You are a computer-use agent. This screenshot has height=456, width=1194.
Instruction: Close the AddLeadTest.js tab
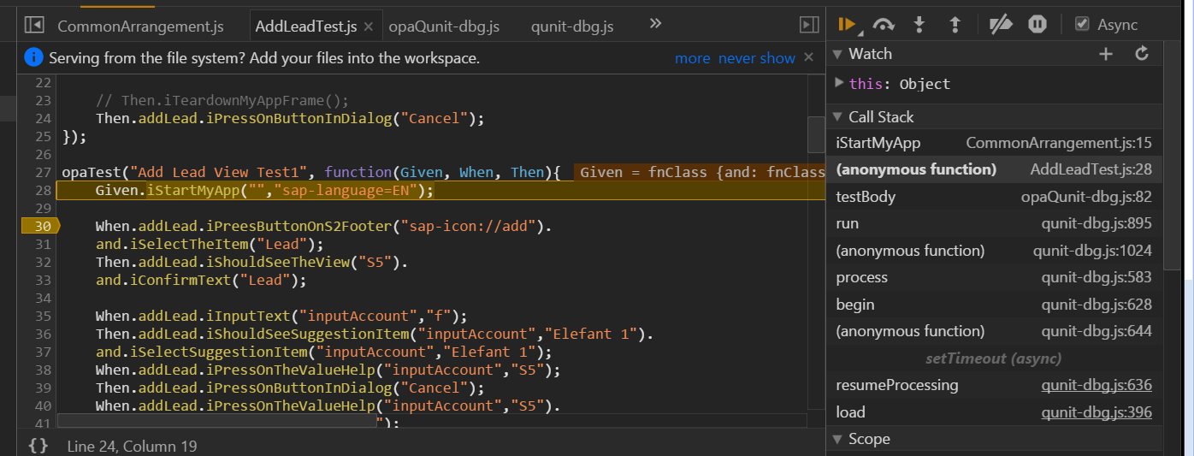[x=369, y=27]
